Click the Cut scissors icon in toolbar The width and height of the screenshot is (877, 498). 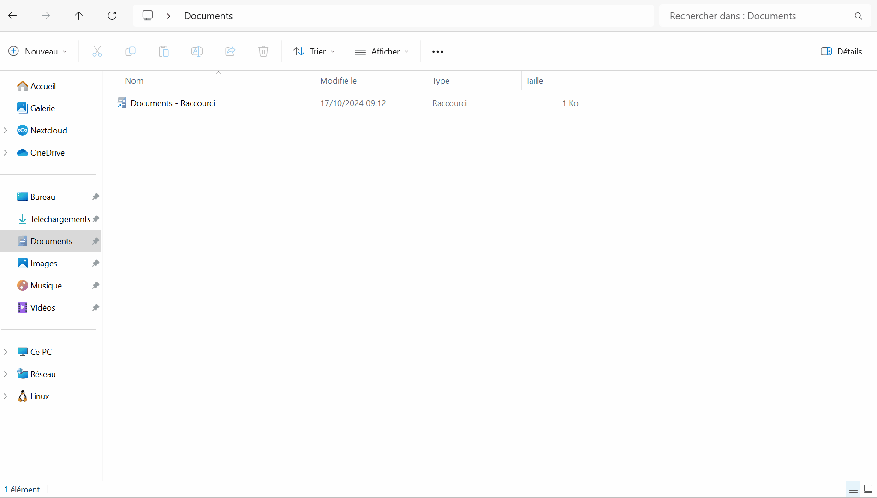click(x=97, y=51)
